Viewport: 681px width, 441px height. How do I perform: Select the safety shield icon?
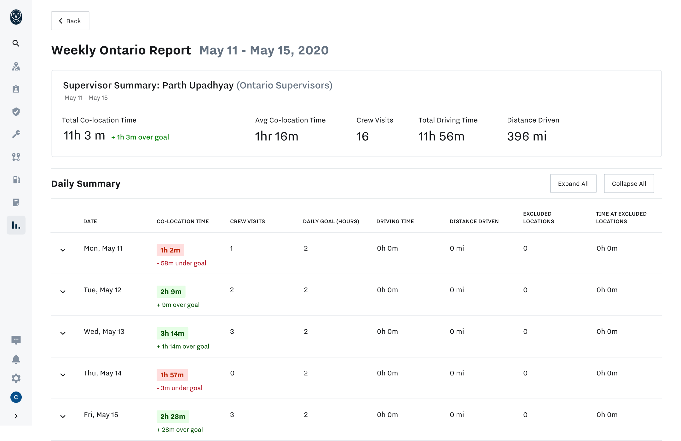pyautogui.click(x=16, y=112)
